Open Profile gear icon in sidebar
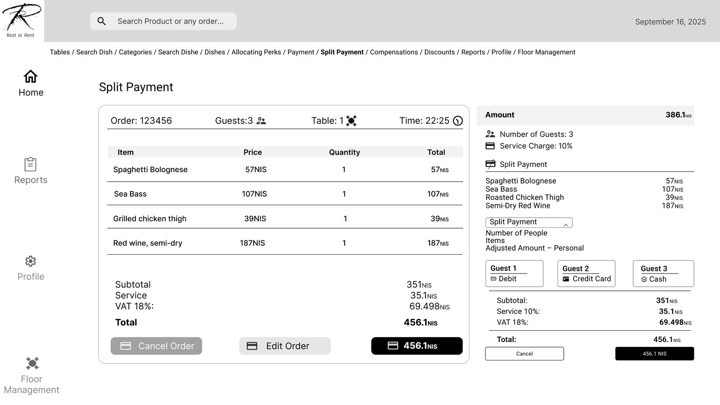Screen dimensions: 720x405 [30, 261]
